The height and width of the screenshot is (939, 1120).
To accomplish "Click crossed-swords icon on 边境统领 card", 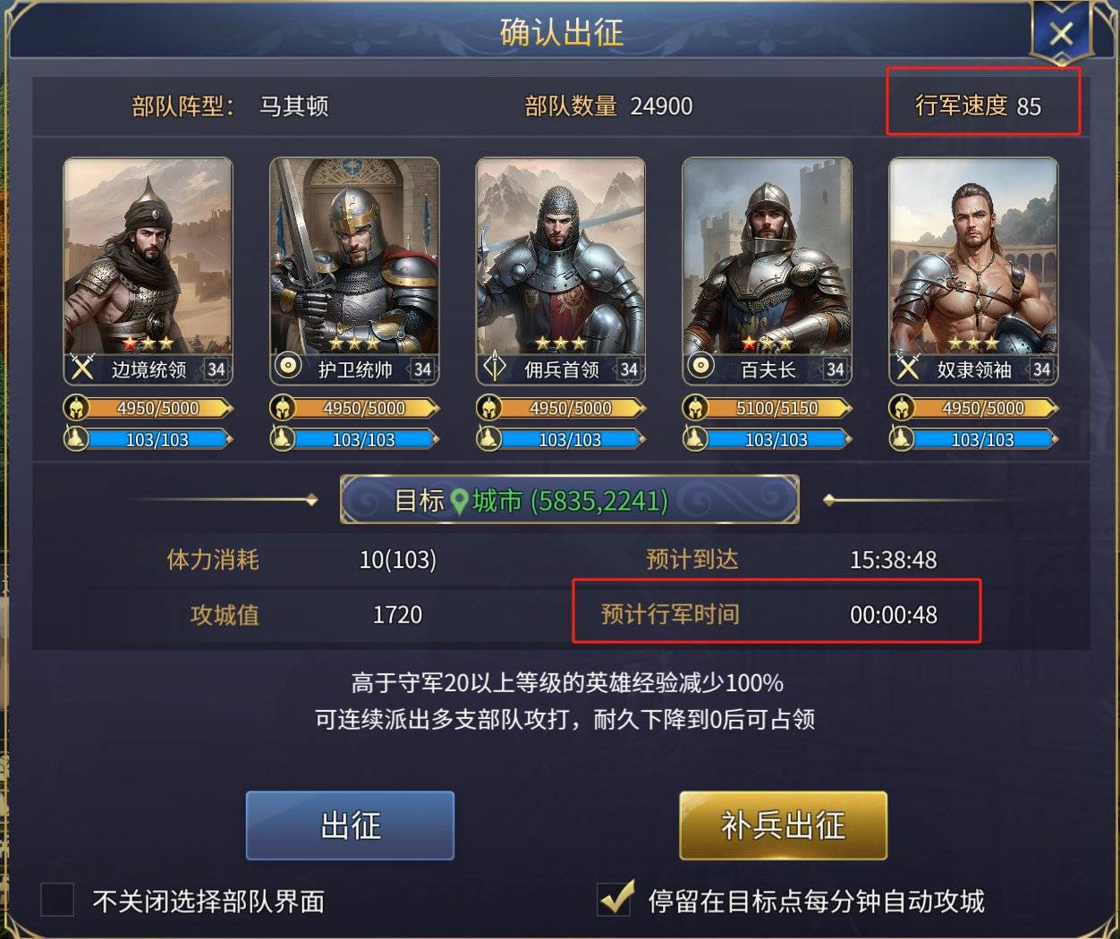I will pyautogui.click(x=82, y=368).
